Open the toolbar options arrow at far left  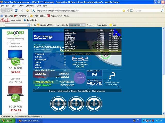tap(4, 25)
